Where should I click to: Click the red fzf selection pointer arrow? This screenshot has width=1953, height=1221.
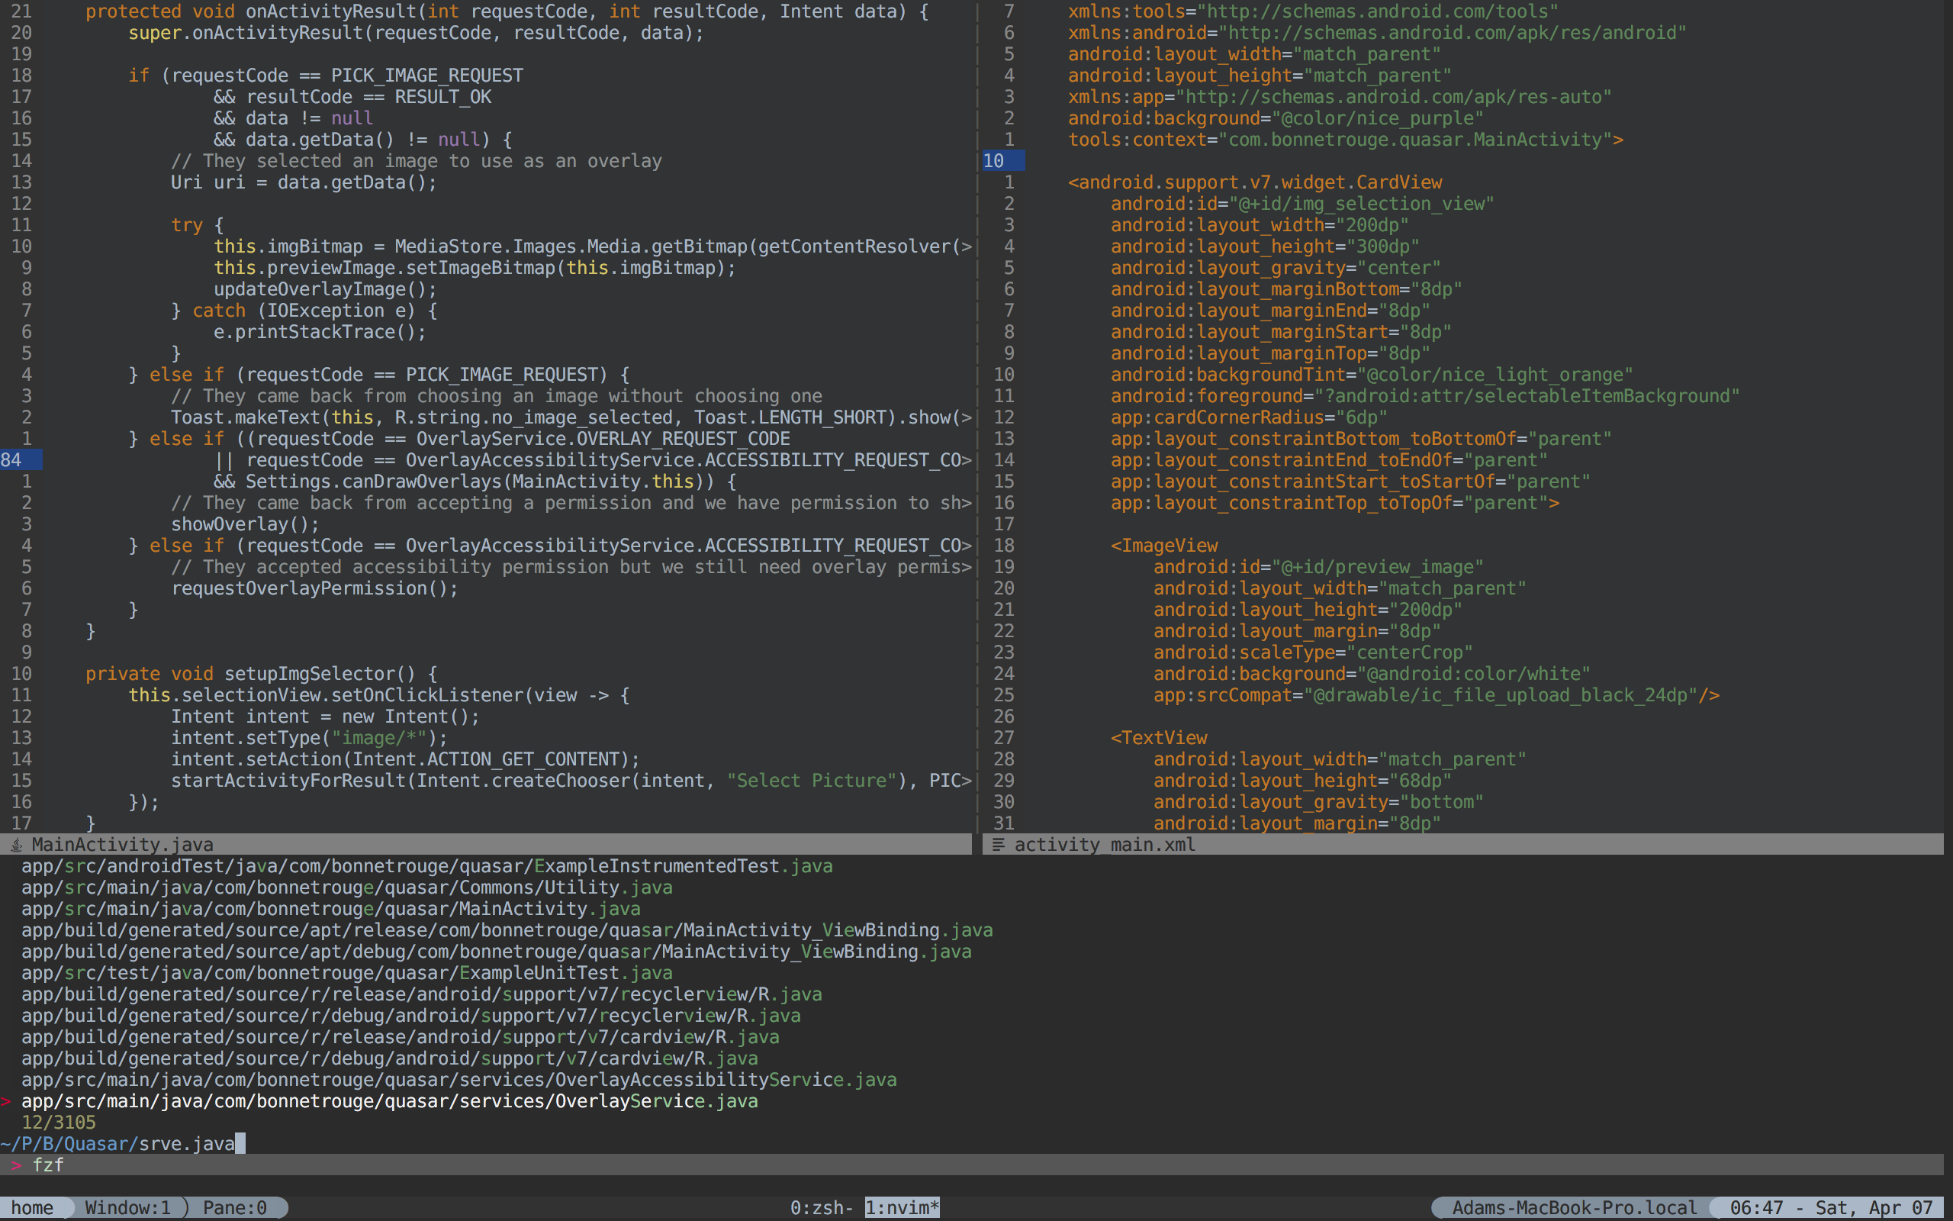click(6, 1101)
